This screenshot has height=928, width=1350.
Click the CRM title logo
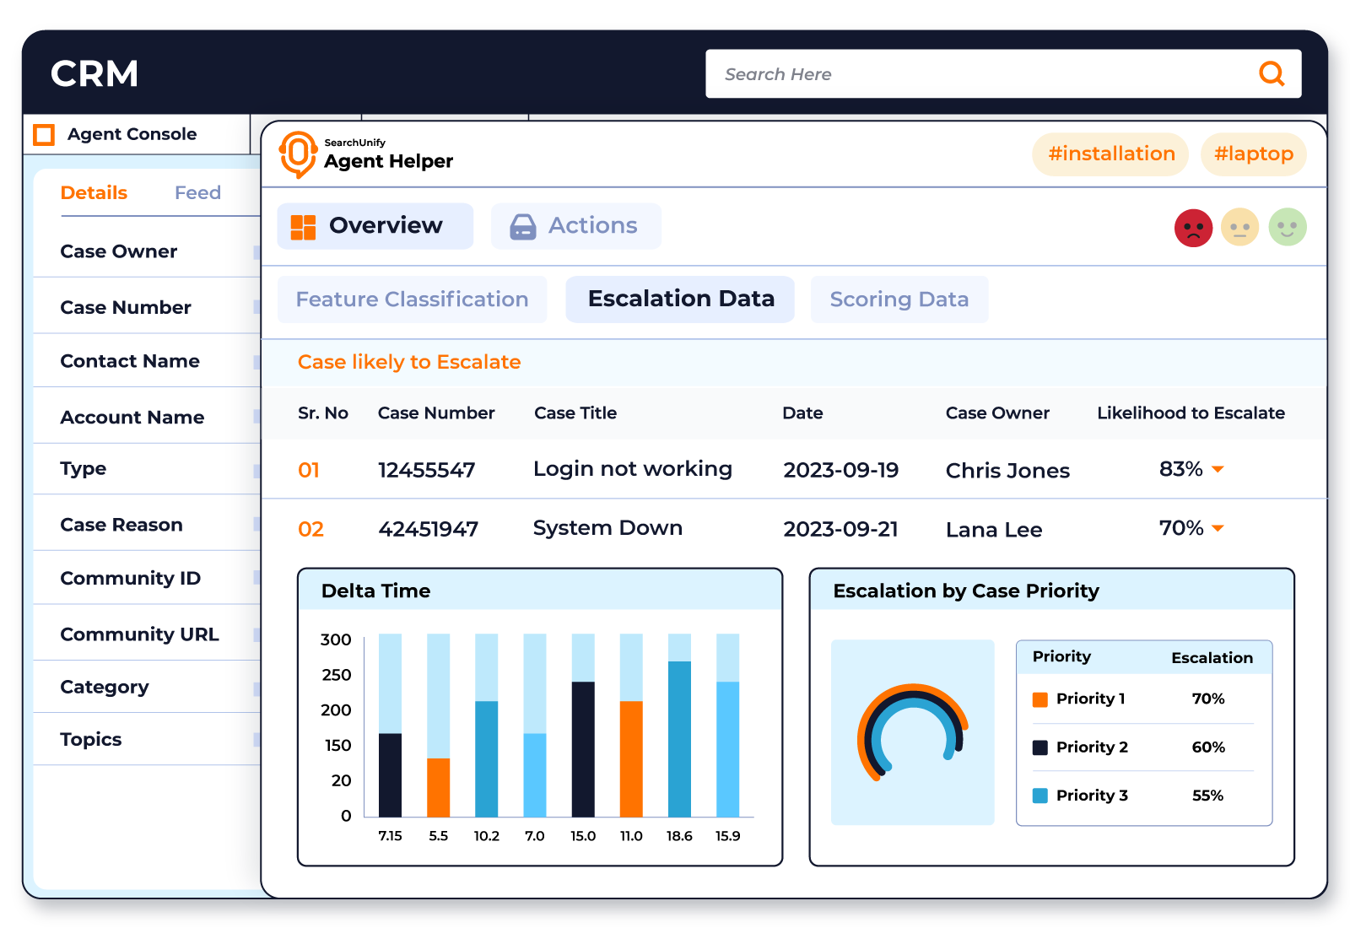tap(94, 74)
